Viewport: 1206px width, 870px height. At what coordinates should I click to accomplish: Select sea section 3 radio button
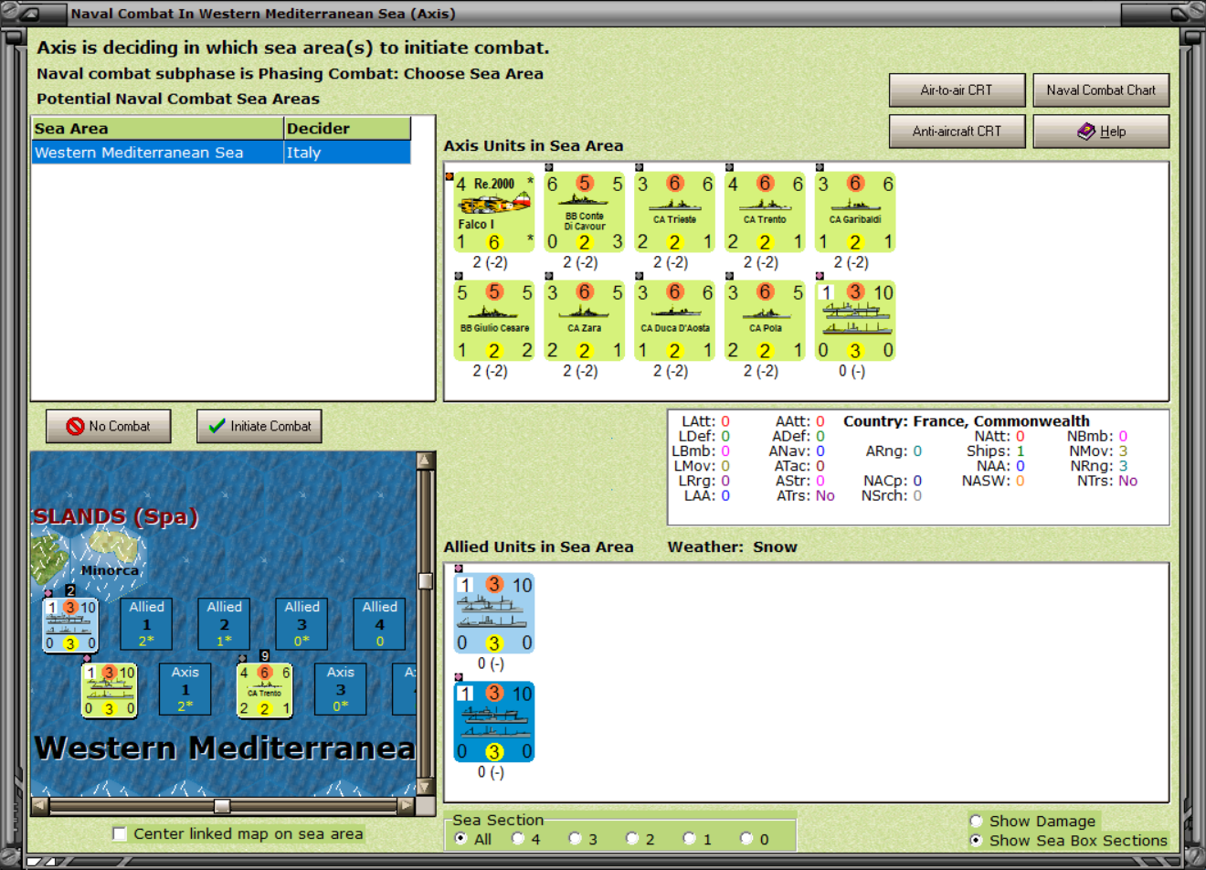[575, 839]
